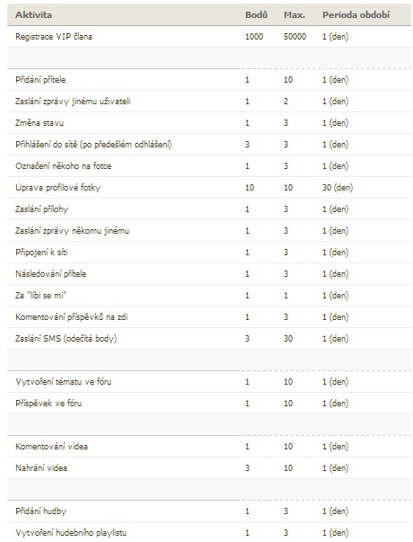Select the Nahrání videa row
This screenshot has width=413, height=542.
pyautogui.click(x=209, y=468)
